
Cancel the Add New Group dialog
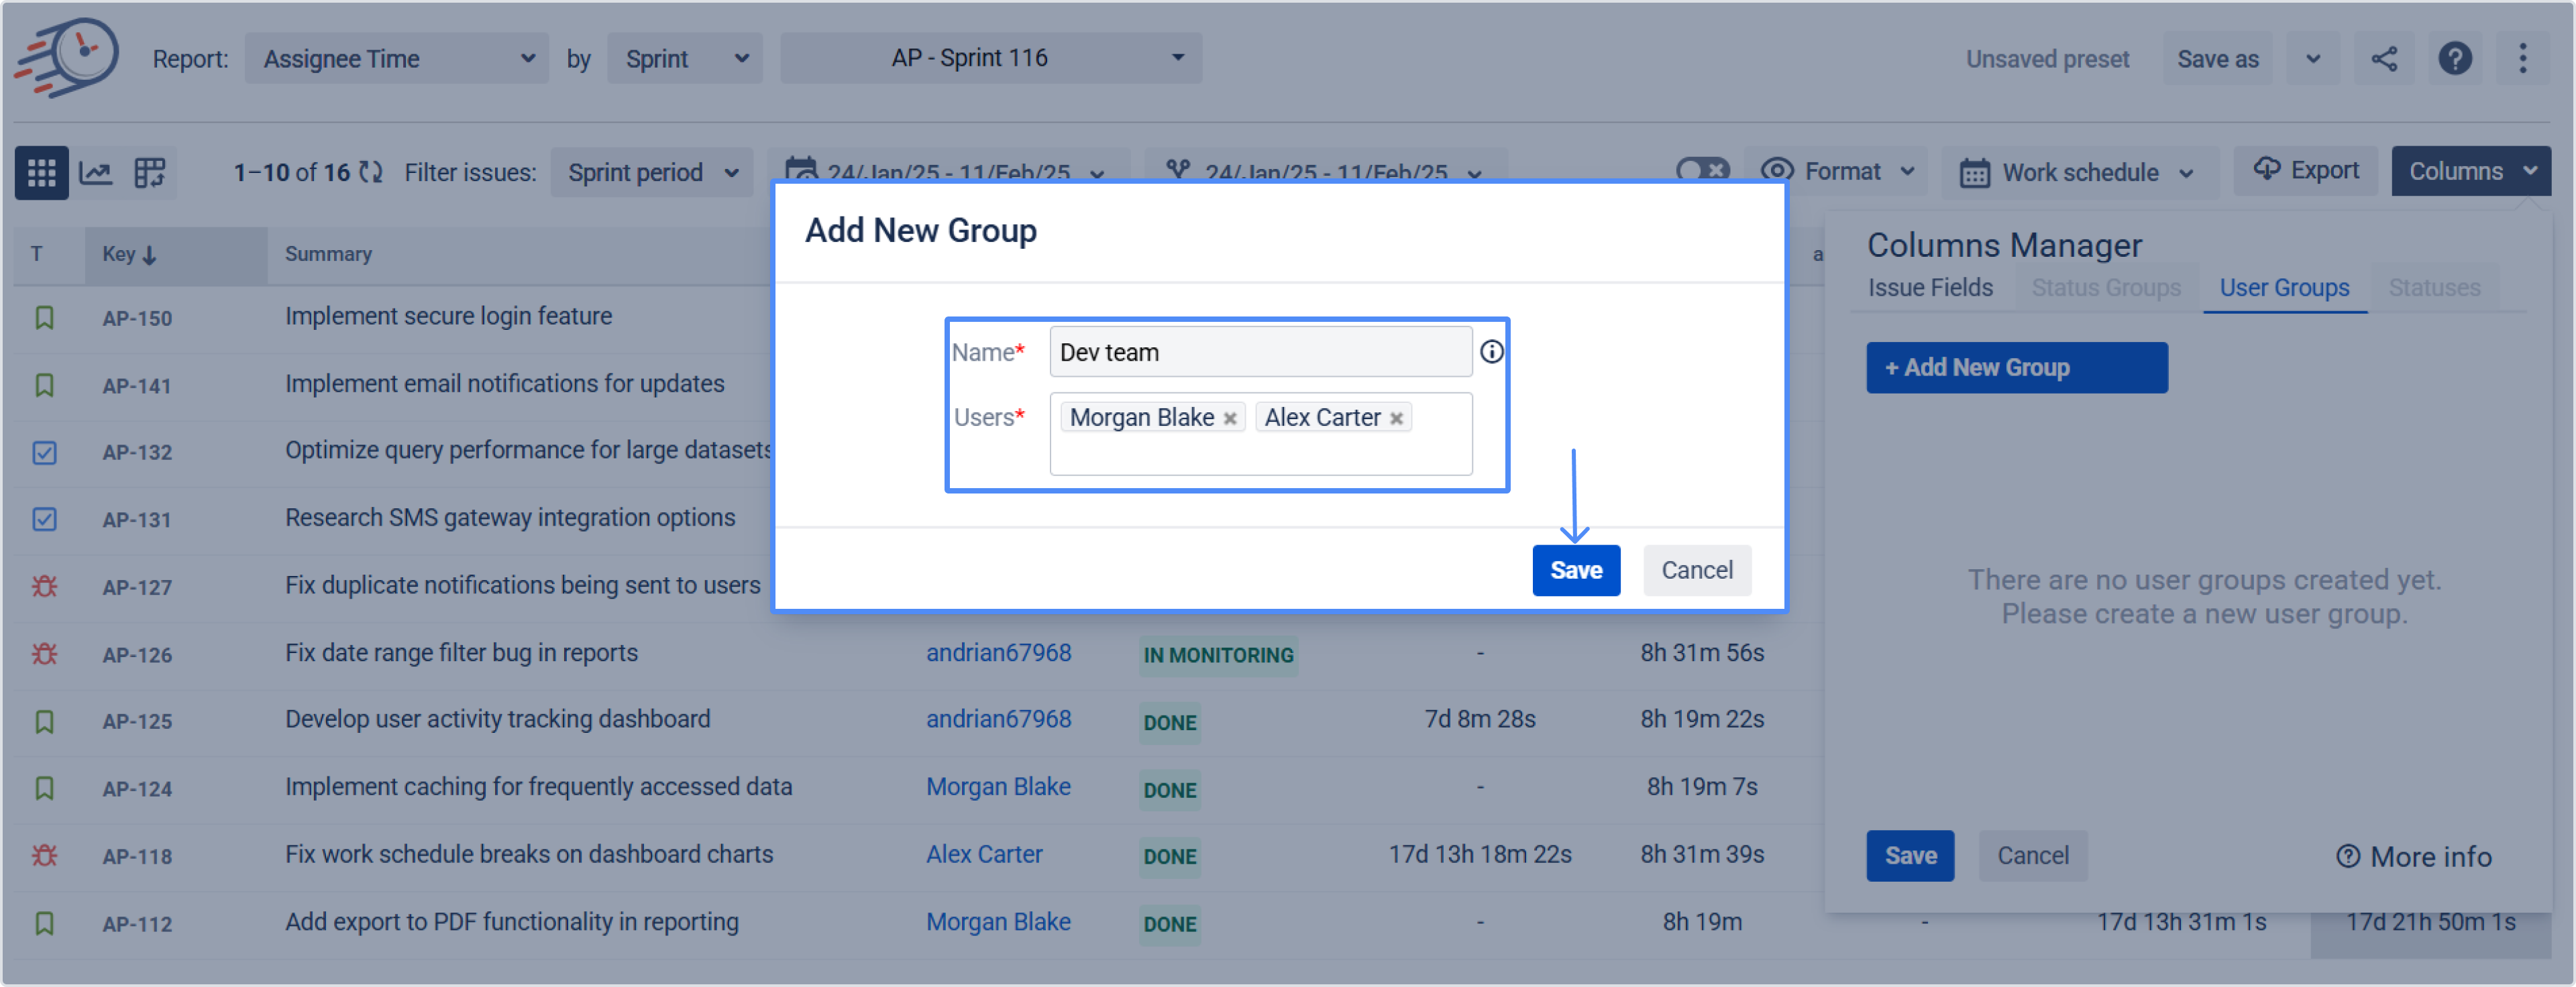pyautogui.click(x=1696, y=570)
